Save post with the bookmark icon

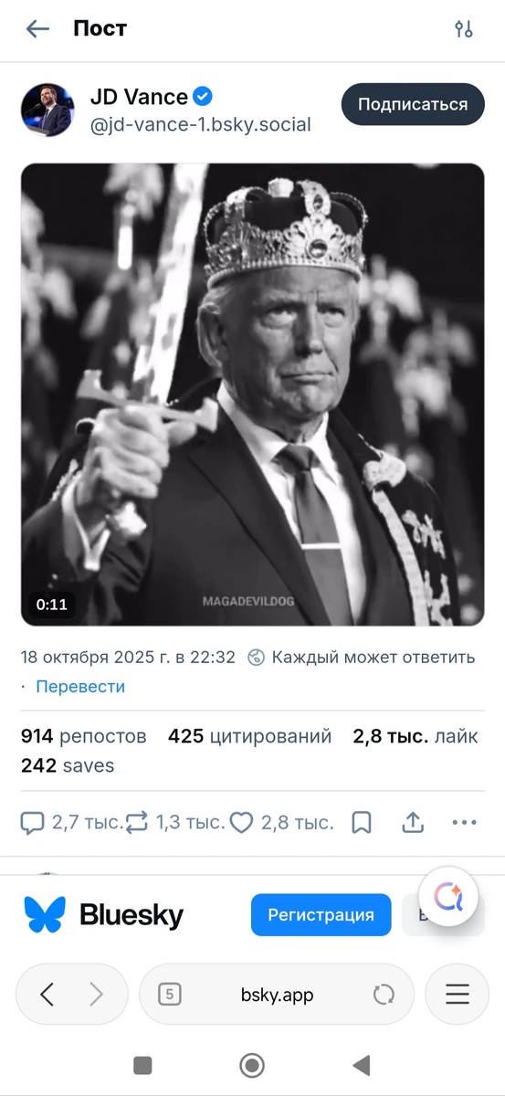pos(362,823)
